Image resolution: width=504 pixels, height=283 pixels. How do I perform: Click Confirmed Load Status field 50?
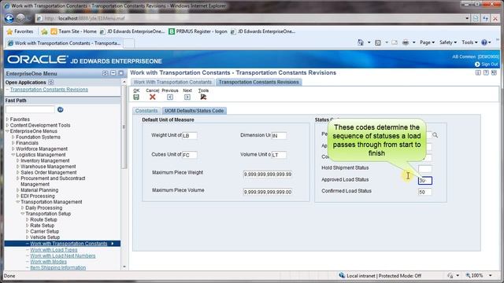pos(425,192)
